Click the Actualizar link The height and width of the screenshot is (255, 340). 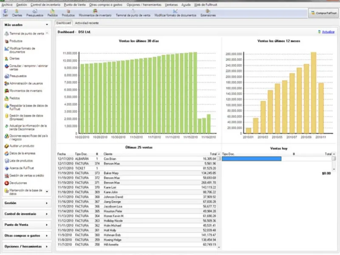(328, 32)
